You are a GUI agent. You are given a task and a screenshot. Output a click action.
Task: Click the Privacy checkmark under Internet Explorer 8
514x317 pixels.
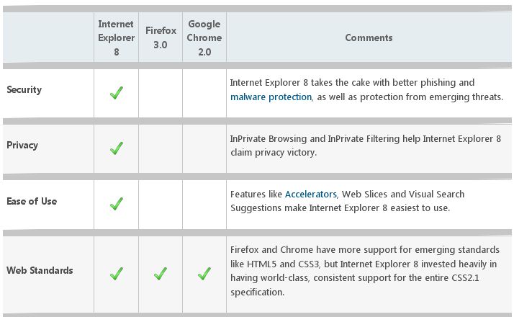pyautogui.click(x=117, y=148)
